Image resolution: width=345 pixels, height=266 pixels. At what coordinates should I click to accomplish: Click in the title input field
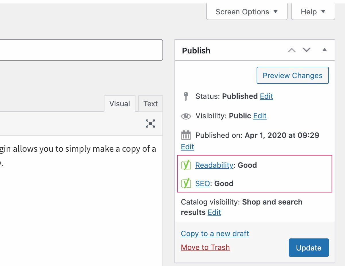80,50
